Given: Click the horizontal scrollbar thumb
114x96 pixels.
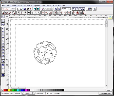Looking at the screenshot, I should (18, 88).
